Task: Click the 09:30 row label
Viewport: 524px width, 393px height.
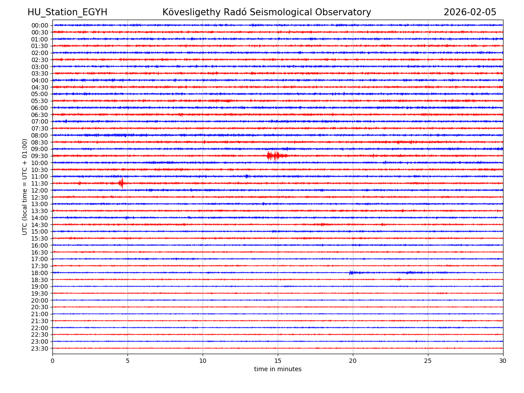Action: point(39,156)
